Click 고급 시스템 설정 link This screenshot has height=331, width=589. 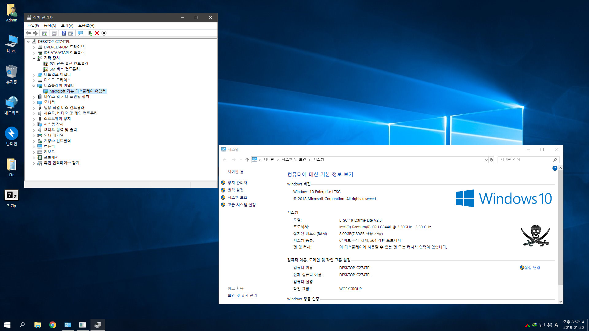coord(241,205)
